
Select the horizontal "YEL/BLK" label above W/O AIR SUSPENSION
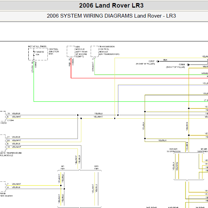[x=162, y=140]
